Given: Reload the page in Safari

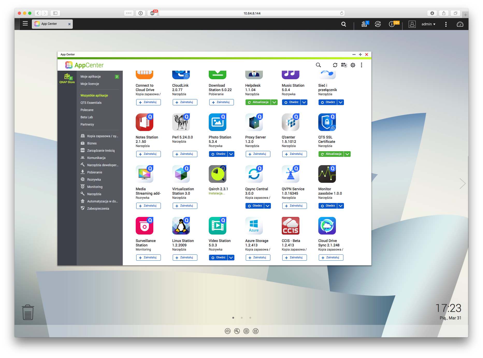Looking at the screenshot, I should click(342, 13).
